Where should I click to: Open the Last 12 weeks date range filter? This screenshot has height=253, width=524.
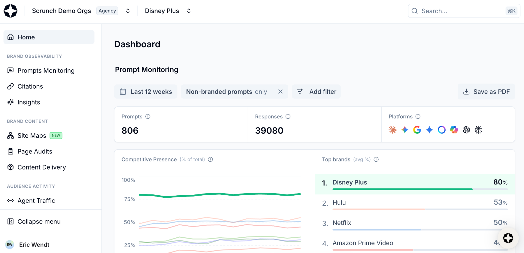[x=146, y=92]
